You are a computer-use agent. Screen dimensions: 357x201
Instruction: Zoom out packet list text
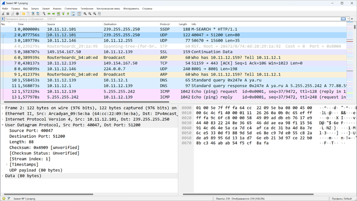[90, 14]
